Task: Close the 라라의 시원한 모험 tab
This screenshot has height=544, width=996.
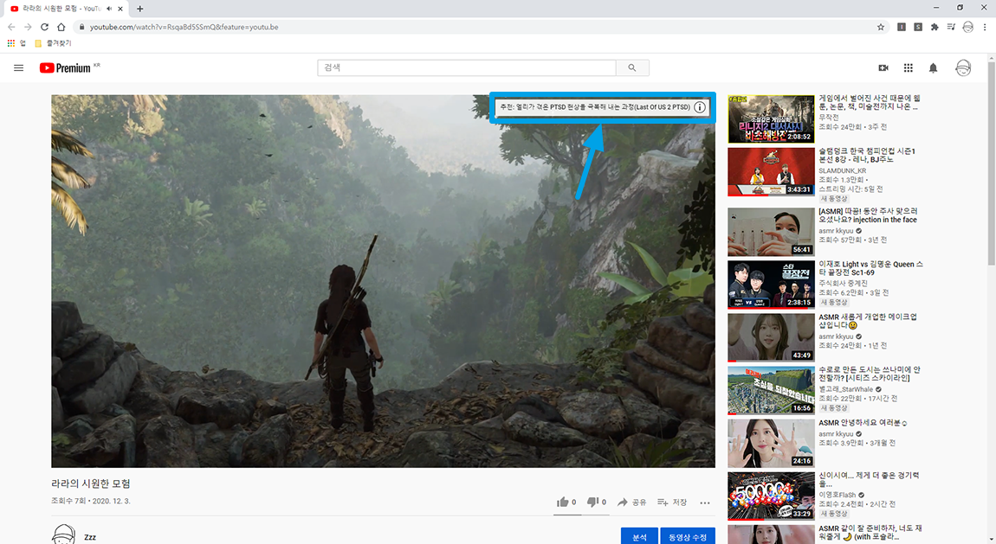Action: (x=120, y=9)
